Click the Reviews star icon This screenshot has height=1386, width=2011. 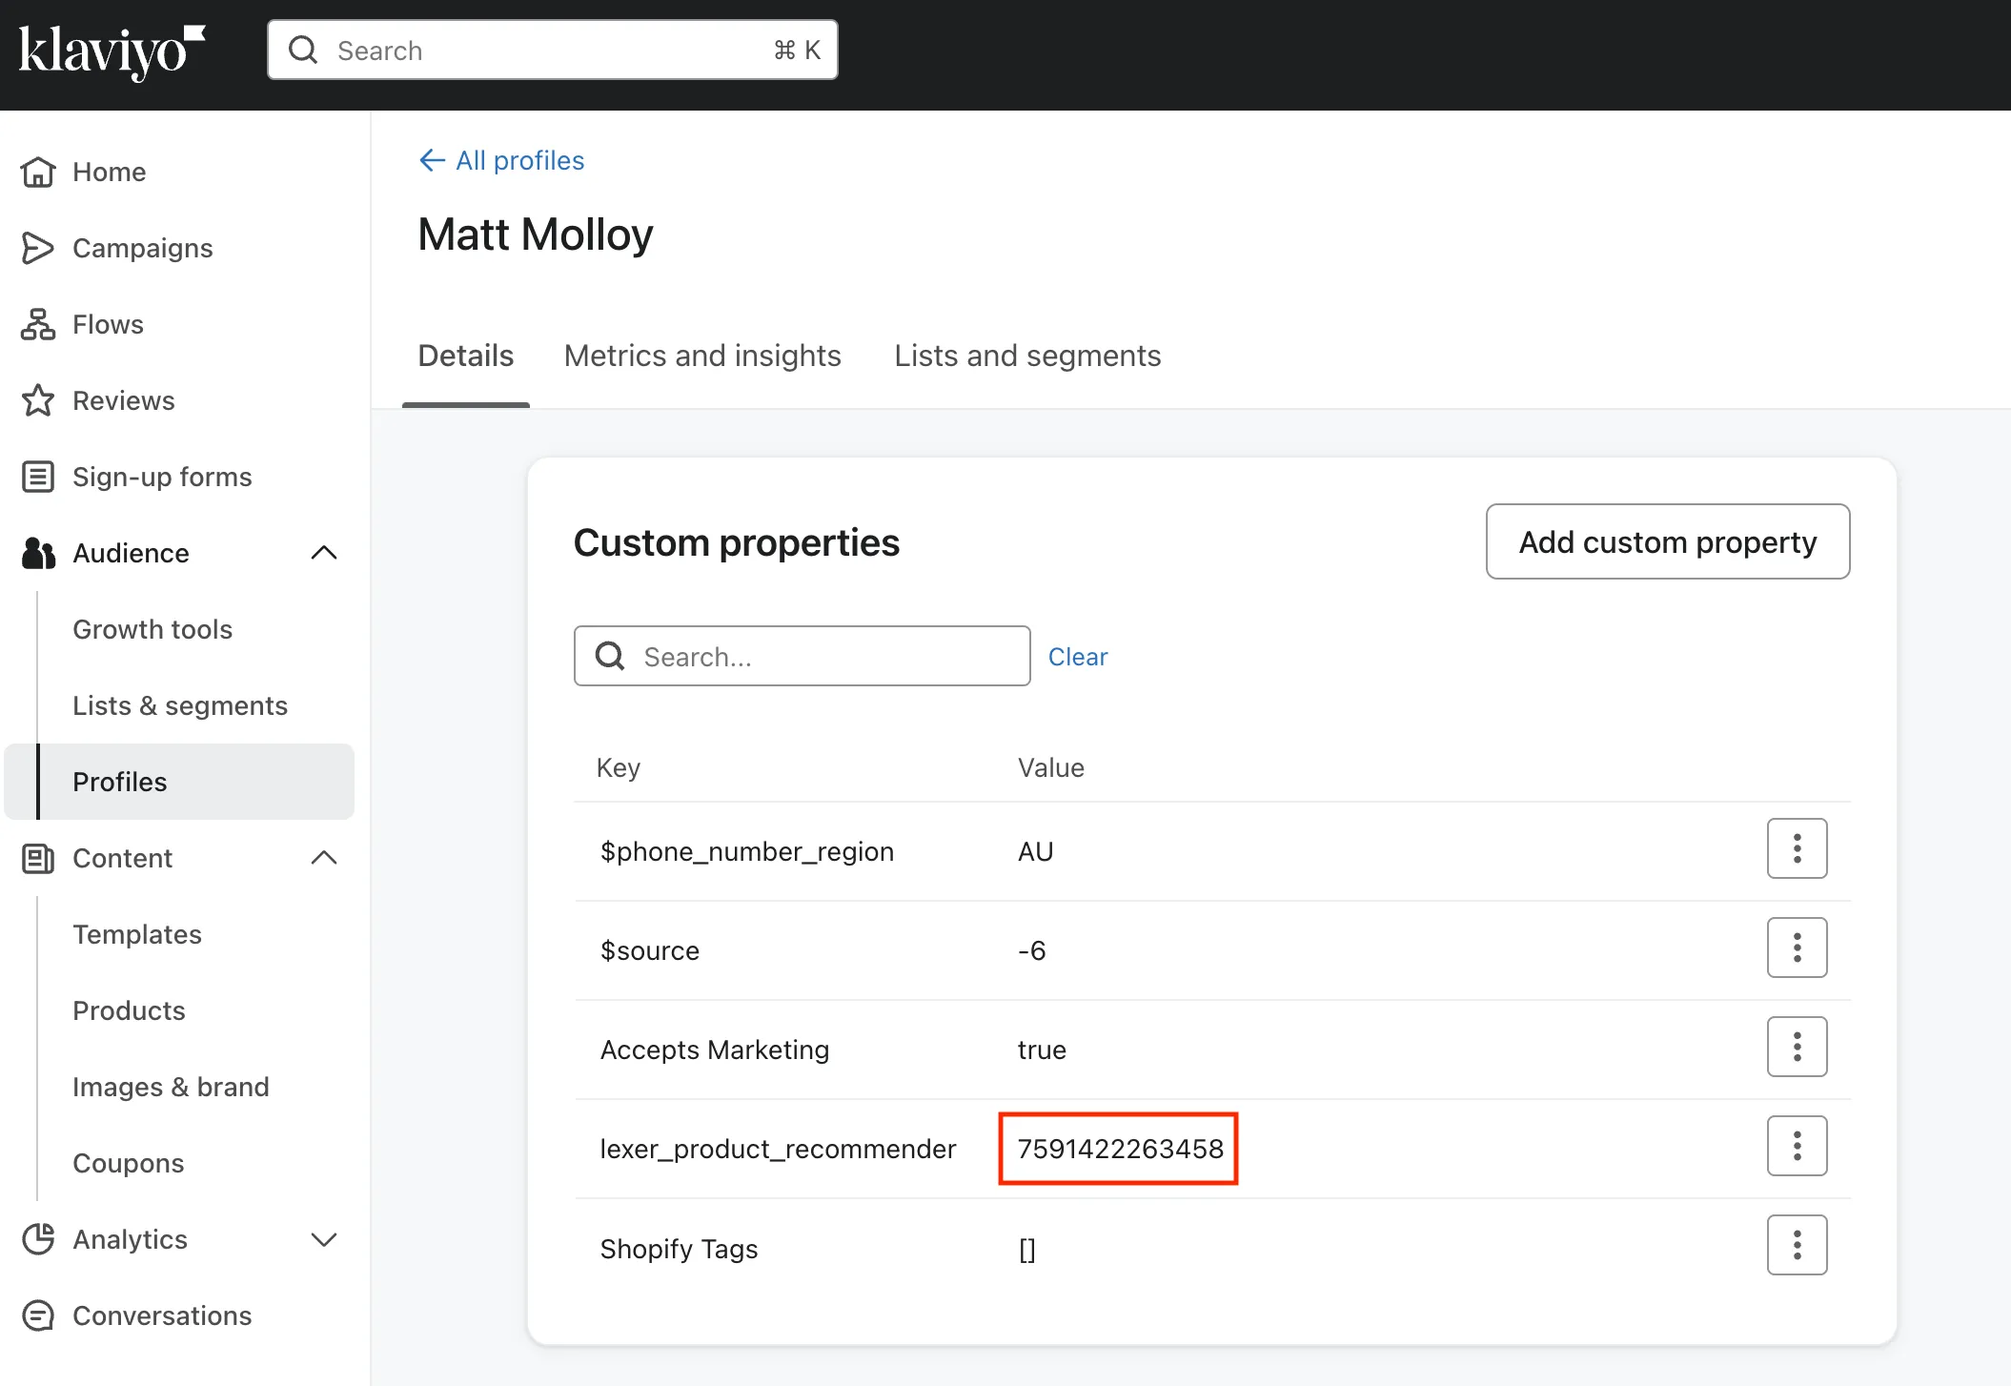pyautogui.click(x=38, y=400)
